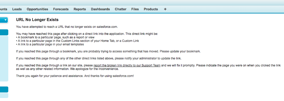This screenshot has width=284, height=101.
Task: Click the plus icon for all tabs
Action: pyautogui.click(x=165, y=9)
